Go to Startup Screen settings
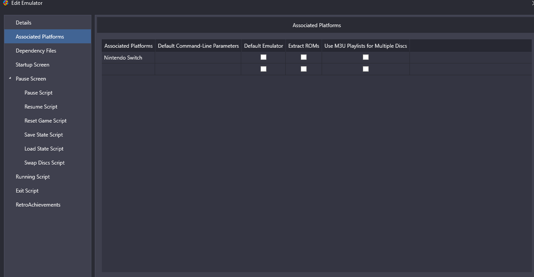 pos(32,65)
